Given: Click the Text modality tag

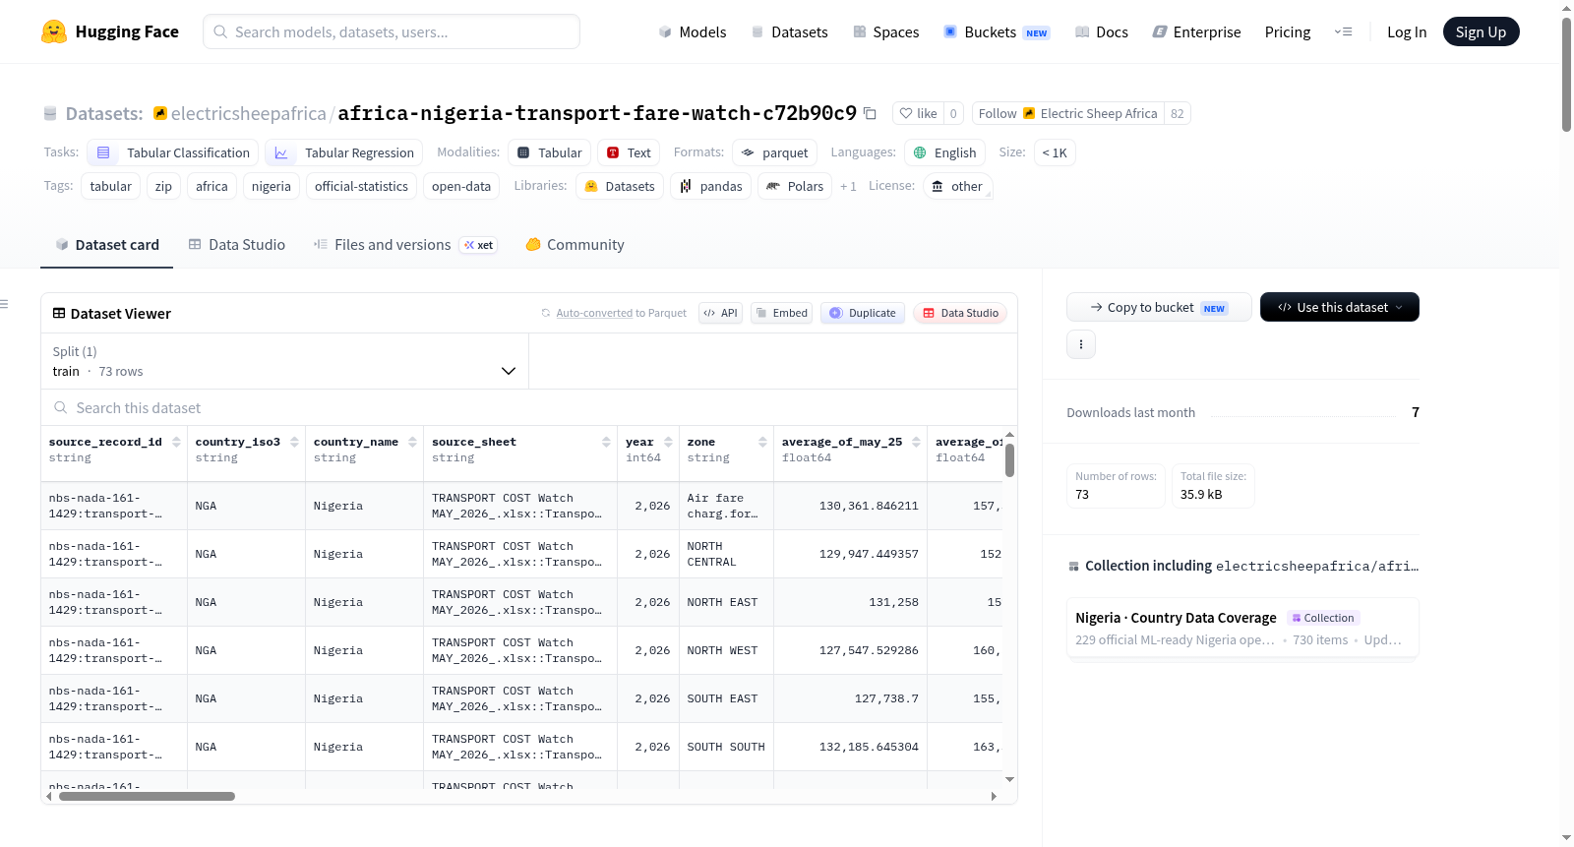Looking at the screenshot, I should point(629,152).
